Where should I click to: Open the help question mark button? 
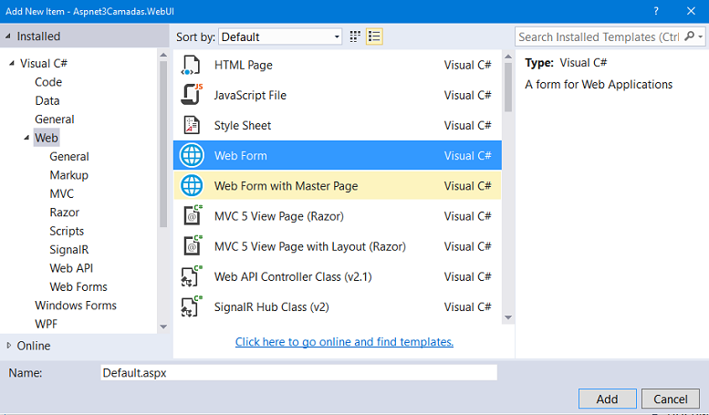656,11
